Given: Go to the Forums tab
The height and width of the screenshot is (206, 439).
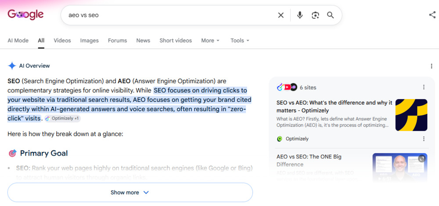Looking at the screenshot, I should click(x=117, y=40).
